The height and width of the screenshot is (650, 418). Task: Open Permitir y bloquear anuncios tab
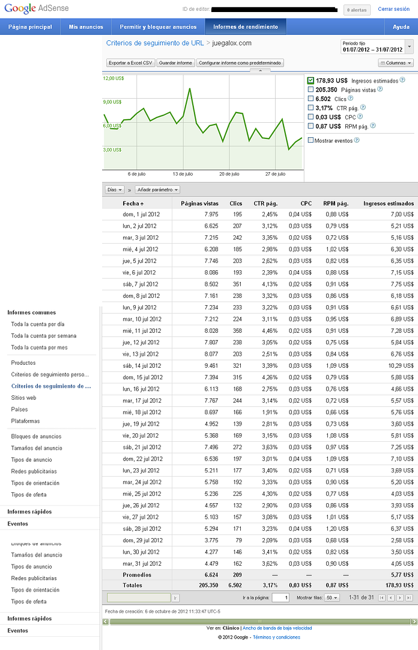(158, 27)
